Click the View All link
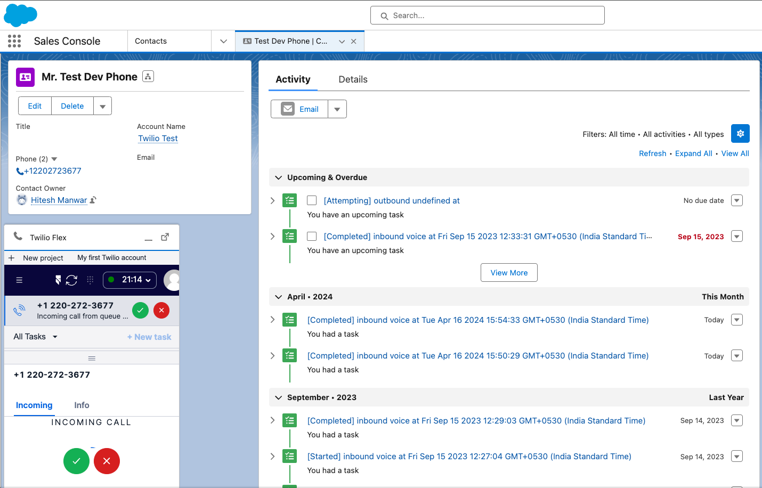 (735, 153)
